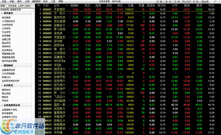Open the 分析 menu
The width and height of the screenshot is (221, 135).
(27, 1)
